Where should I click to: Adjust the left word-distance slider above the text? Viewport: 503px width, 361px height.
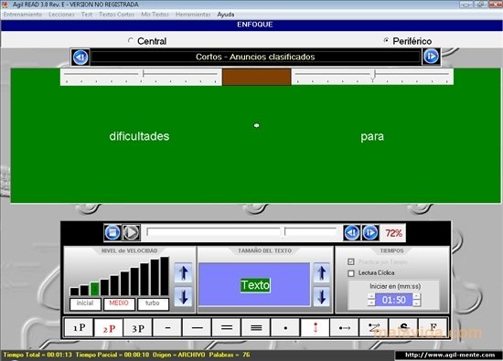point(141,77)
